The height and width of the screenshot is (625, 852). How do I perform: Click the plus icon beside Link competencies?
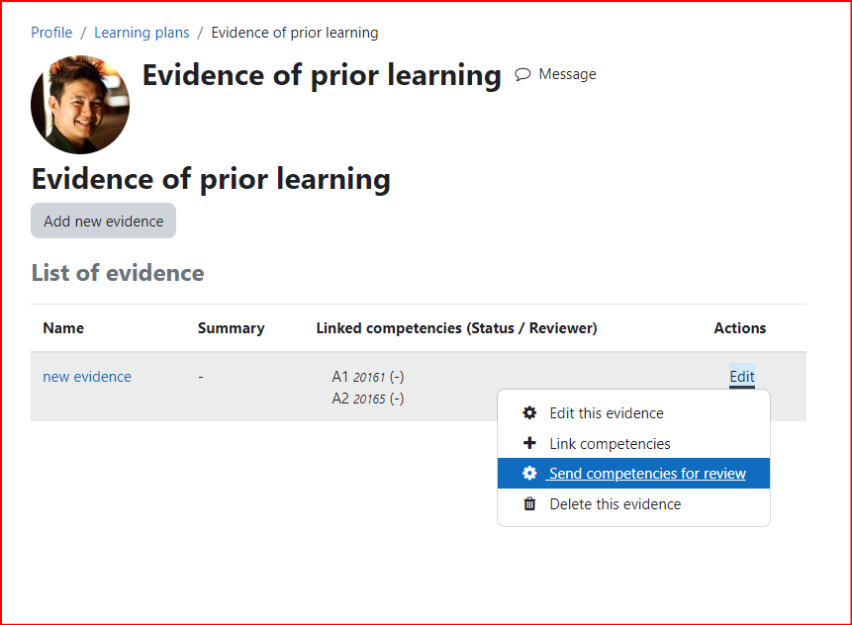point(529,443)
